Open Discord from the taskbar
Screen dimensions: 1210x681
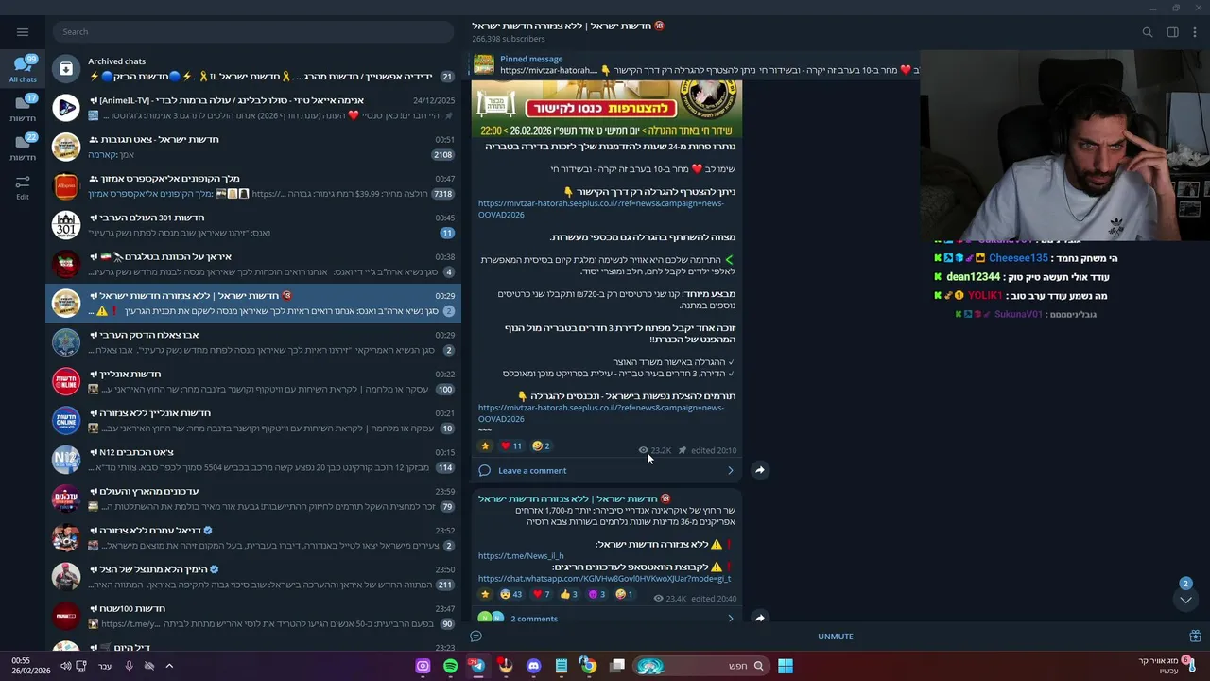(533, 666)
